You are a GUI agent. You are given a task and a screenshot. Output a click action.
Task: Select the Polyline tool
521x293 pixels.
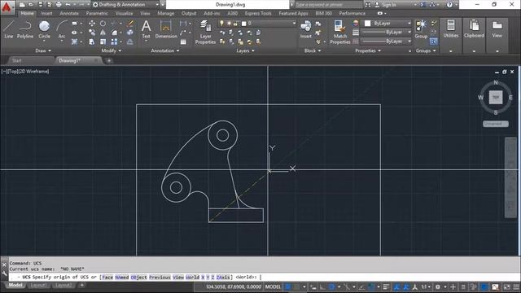pyautogui.click(x=25, y=29)
